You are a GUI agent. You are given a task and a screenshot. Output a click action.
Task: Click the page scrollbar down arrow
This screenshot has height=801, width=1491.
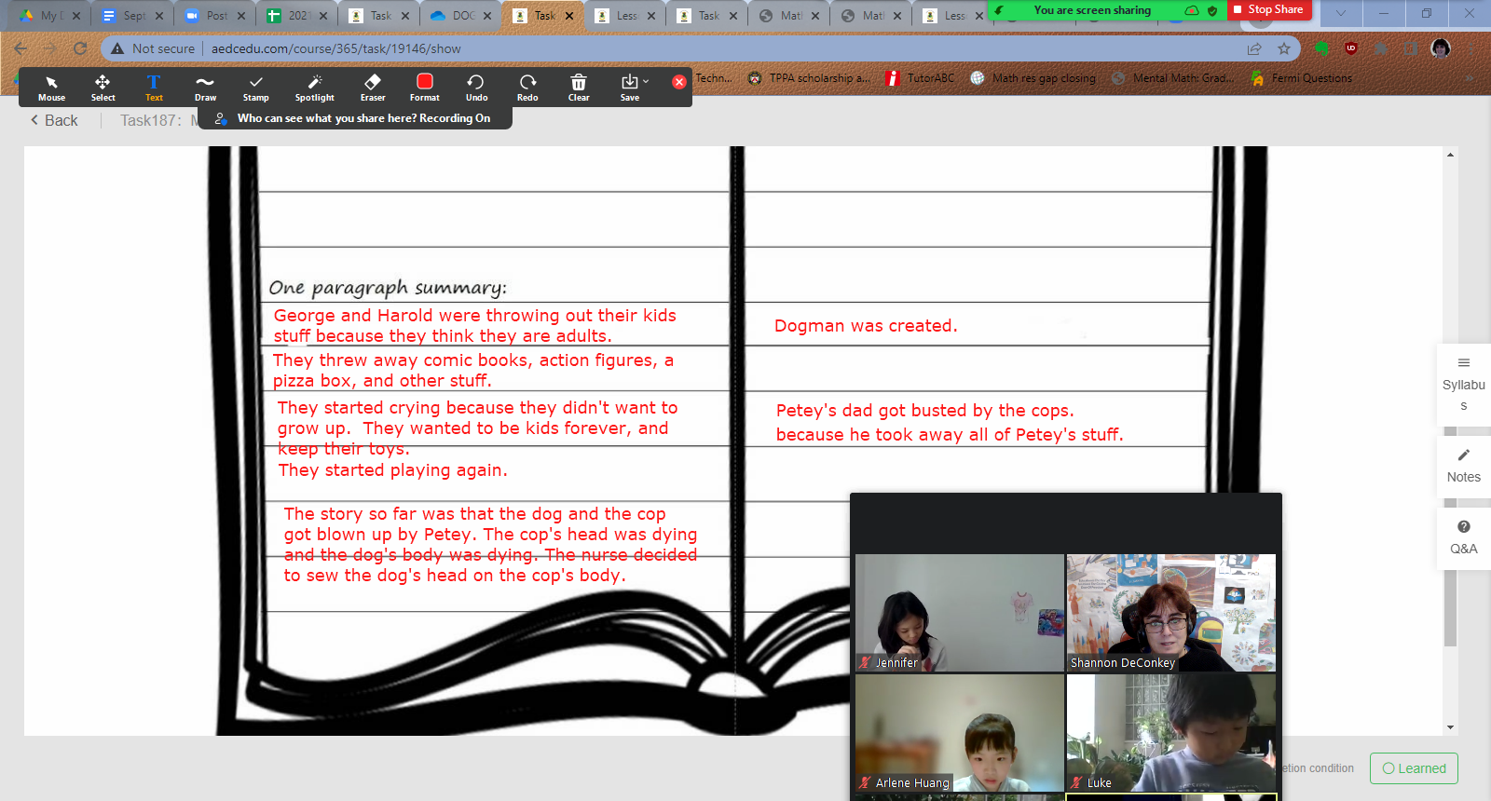[1450, 727]
